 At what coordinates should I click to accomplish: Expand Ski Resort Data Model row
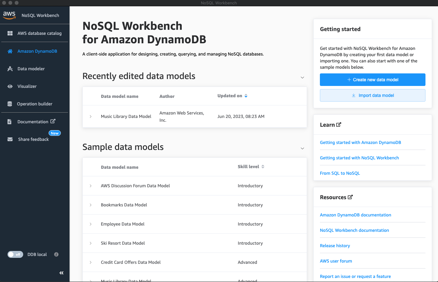click(x=91, y=243)
